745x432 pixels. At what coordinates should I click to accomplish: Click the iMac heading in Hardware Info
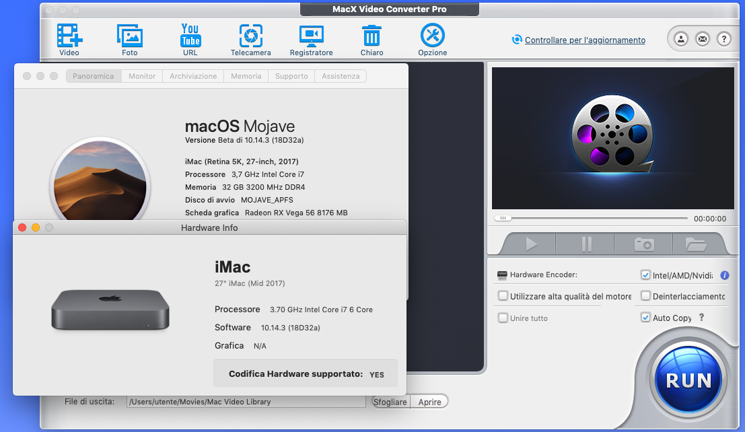(x=232, y=267)
